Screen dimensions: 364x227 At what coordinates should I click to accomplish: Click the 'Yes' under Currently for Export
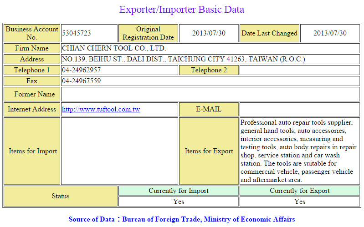coord(300,202)
